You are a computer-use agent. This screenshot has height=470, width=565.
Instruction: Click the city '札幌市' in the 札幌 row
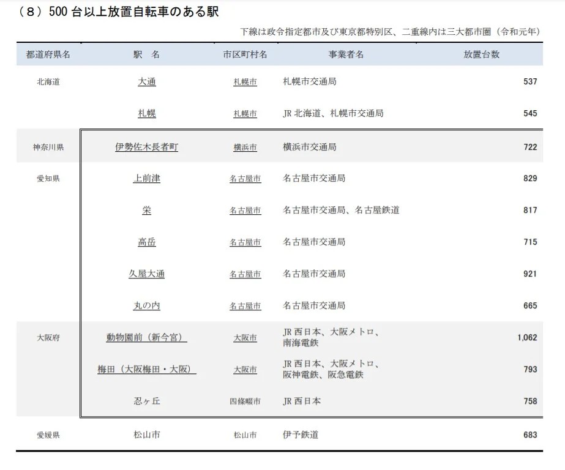point(245,114)
